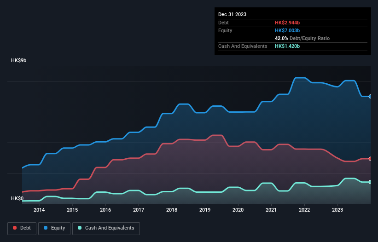Click the HK$2.944b debt value

(287, 23)
